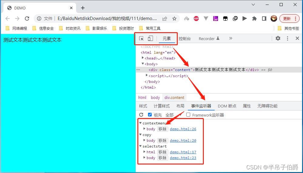303x173 pixels.
Task: Collapse the selectstart listener group
Action: point(140,146)
